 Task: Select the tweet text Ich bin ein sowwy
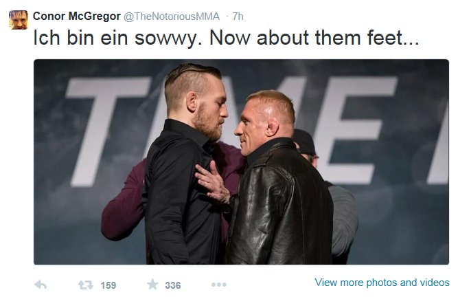(117, 38)
